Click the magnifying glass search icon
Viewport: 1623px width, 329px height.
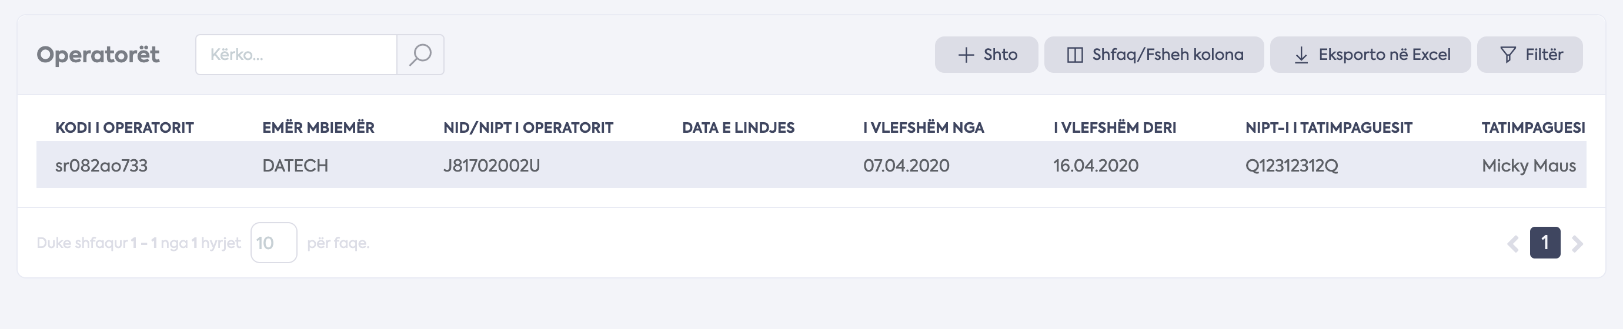420,55
